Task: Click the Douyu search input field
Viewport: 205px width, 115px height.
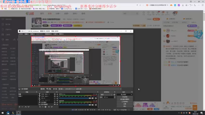Action: click(129, 14)
